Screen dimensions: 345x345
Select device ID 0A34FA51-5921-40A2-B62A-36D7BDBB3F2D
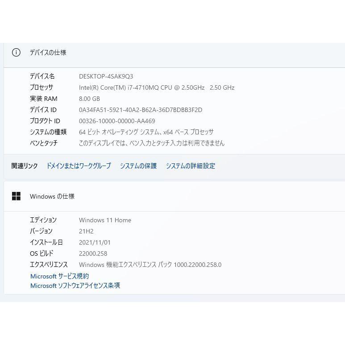pyautogui.click(x=141, y=110)
